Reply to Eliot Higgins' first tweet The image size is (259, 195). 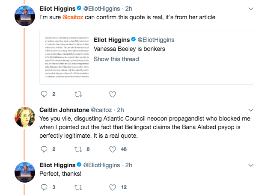coord(44,94)
